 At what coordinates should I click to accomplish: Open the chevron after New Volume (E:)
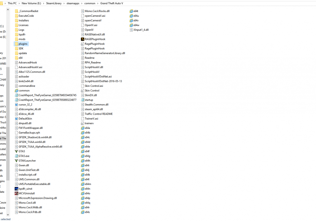(x=44, y=3)
